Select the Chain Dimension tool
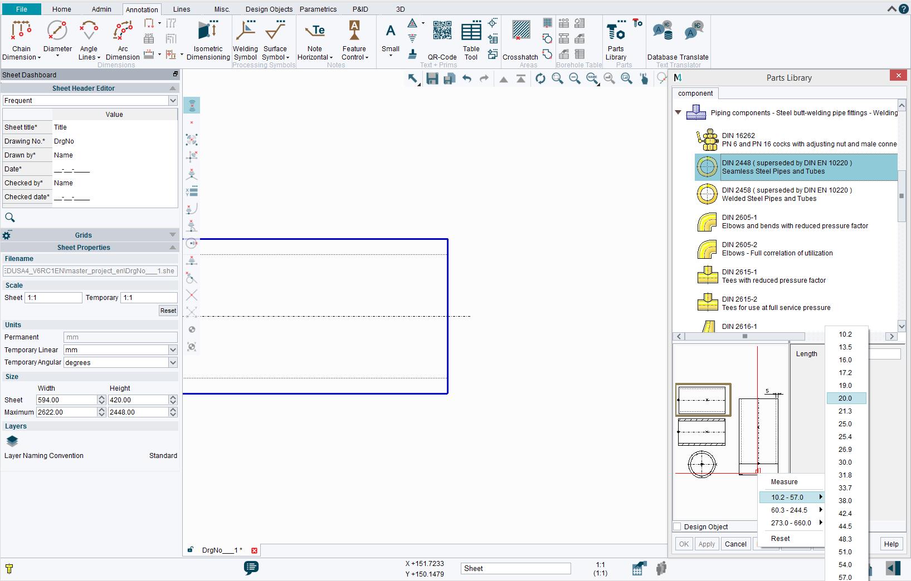Viewport: 911px width, 581px height. coord(21,40)
